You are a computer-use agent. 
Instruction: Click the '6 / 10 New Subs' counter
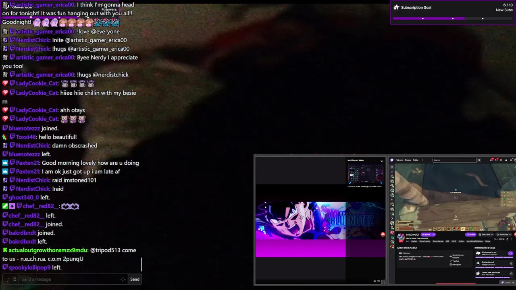(504, 7)
